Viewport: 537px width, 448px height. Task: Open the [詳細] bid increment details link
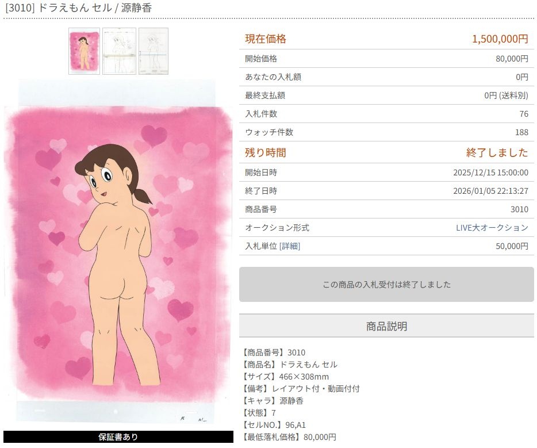(x=290, y=246)
